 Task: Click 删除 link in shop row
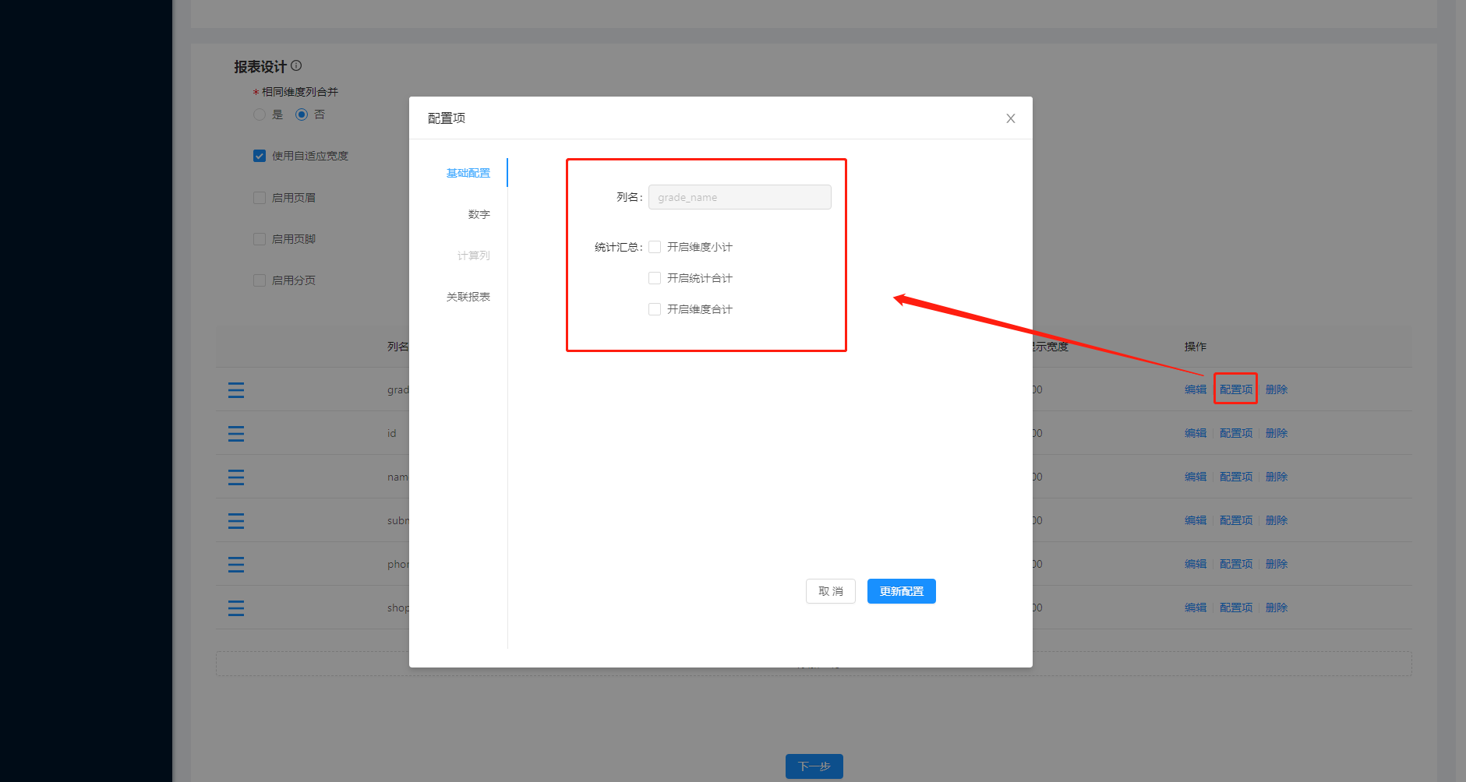[x=1277, y=608]
